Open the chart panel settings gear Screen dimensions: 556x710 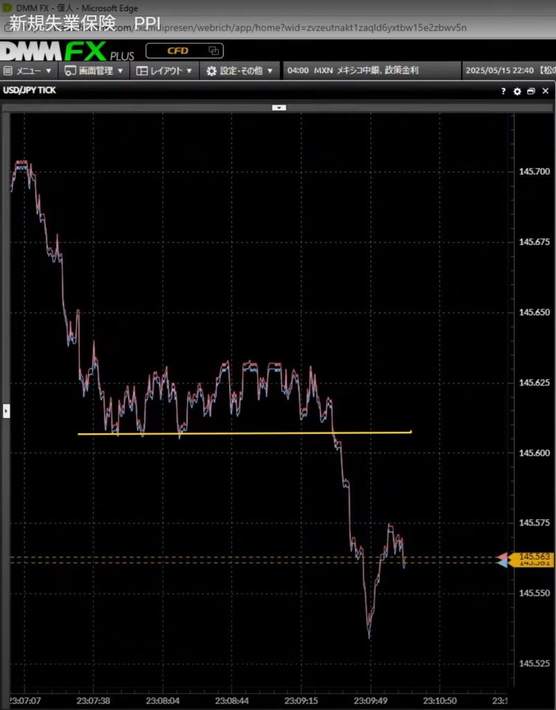pos(517,92)
